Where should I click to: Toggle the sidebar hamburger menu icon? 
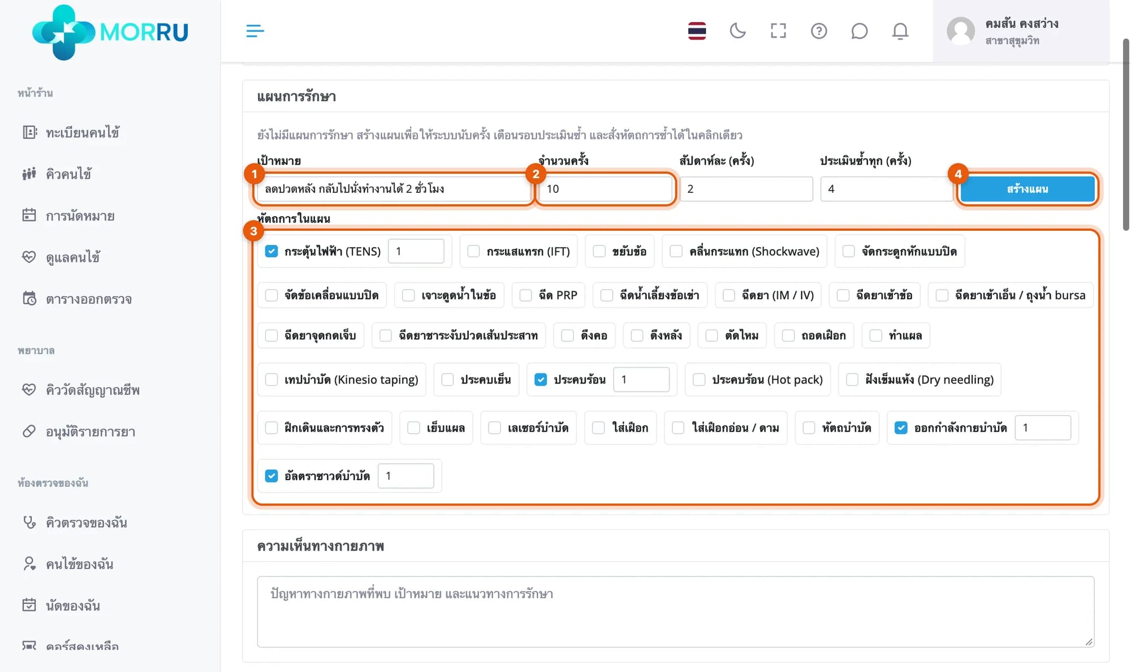255,31
